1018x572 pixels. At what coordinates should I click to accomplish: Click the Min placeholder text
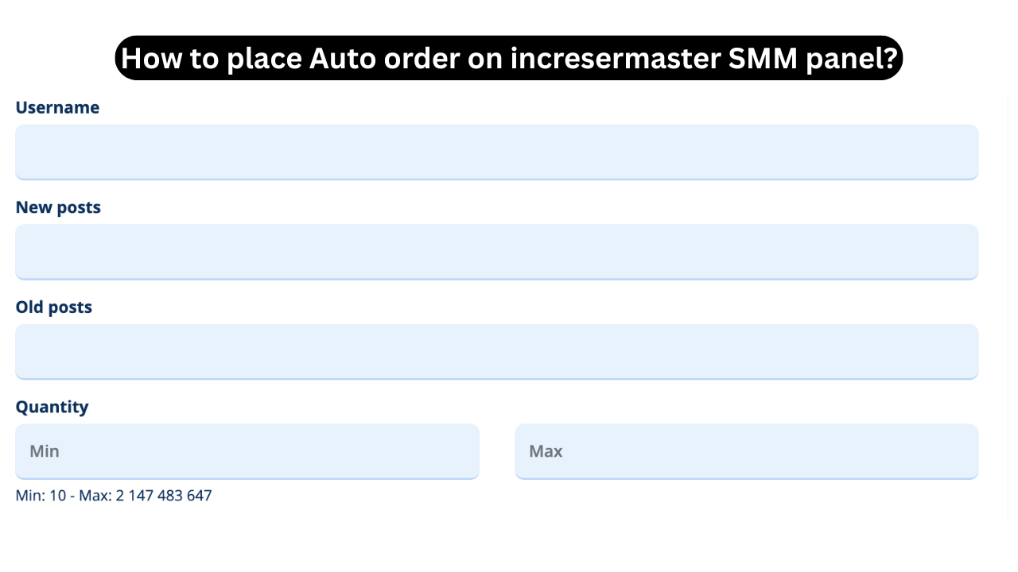click(43, 450)
